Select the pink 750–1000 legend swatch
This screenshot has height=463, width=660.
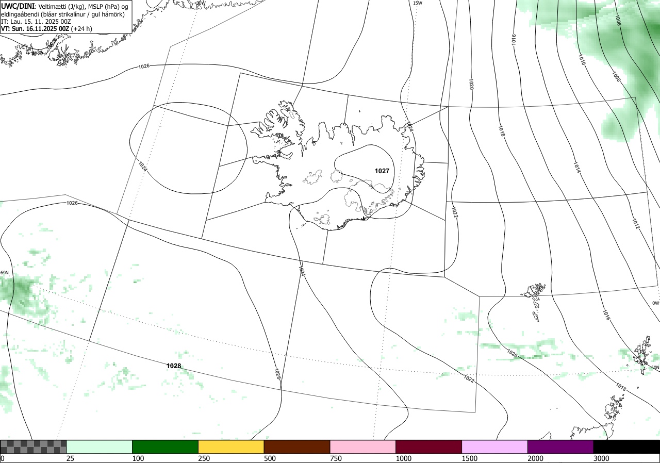tap(363, 447)
